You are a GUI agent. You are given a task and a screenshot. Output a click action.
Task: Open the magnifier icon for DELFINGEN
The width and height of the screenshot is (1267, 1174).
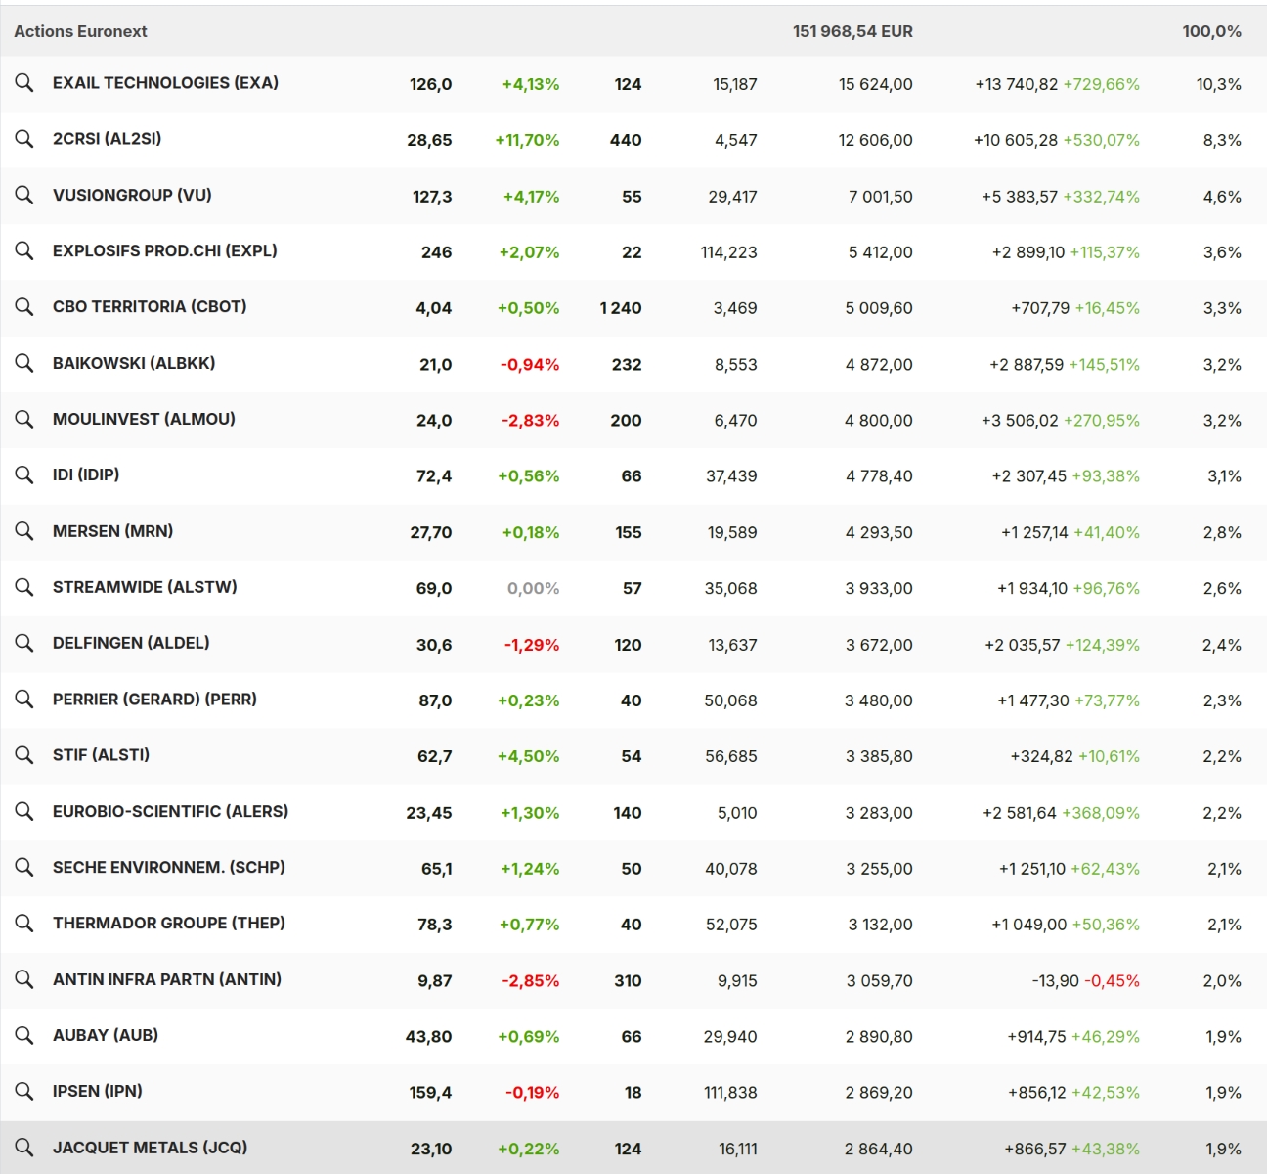tap(24, 643)
